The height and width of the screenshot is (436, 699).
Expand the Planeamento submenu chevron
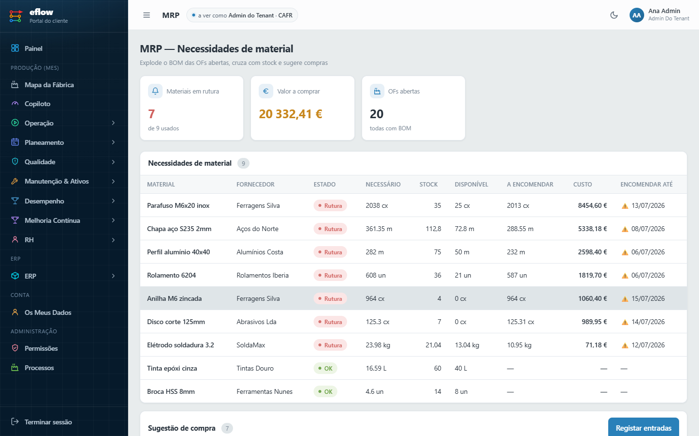tap(113, 142)
